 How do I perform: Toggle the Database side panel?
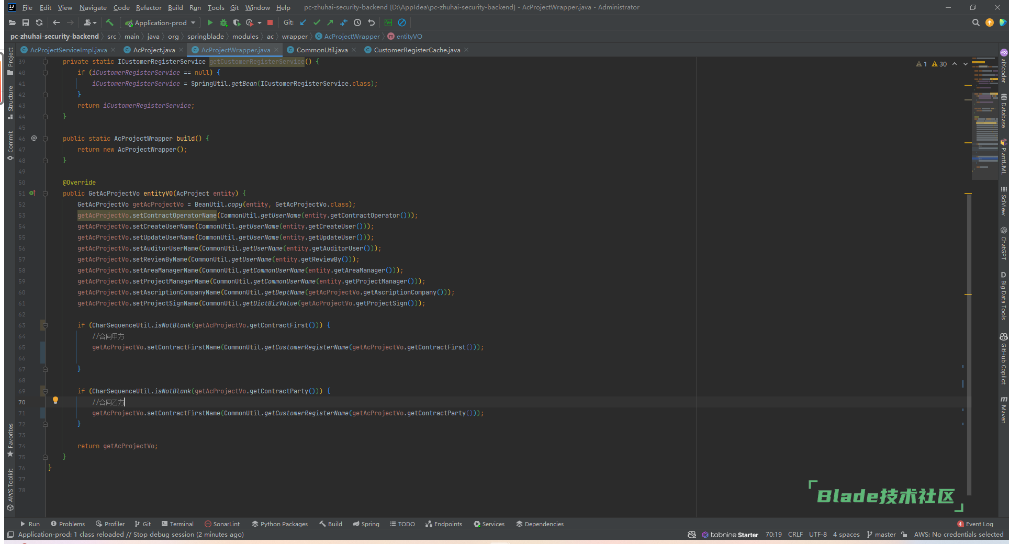point(1003,111)
